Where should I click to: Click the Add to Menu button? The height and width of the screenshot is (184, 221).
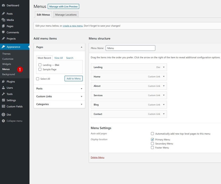tap(74, 78)
